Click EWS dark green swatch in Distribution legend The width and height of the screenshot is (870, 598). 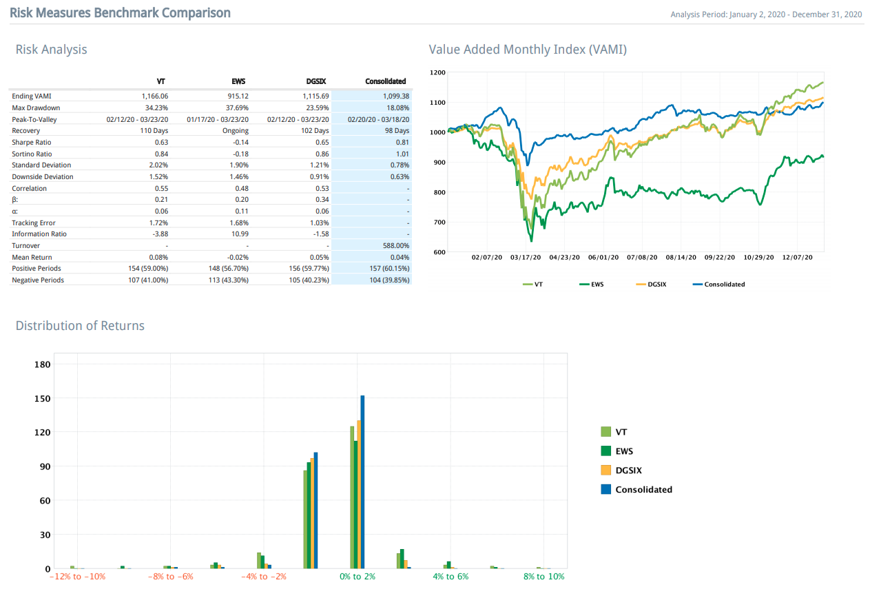click(606, 451)
